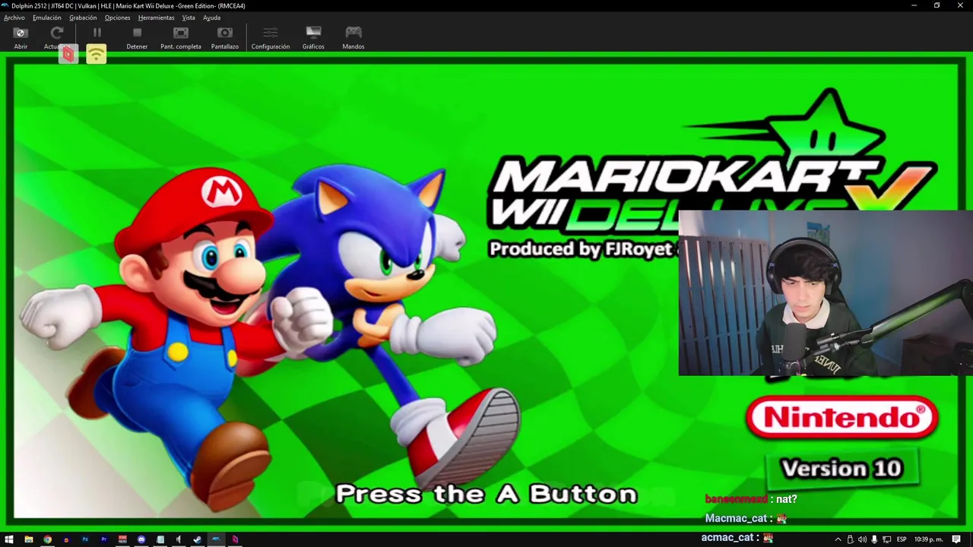Open network settings from the tray
973x547 pixels.
[x=886, y=539]
